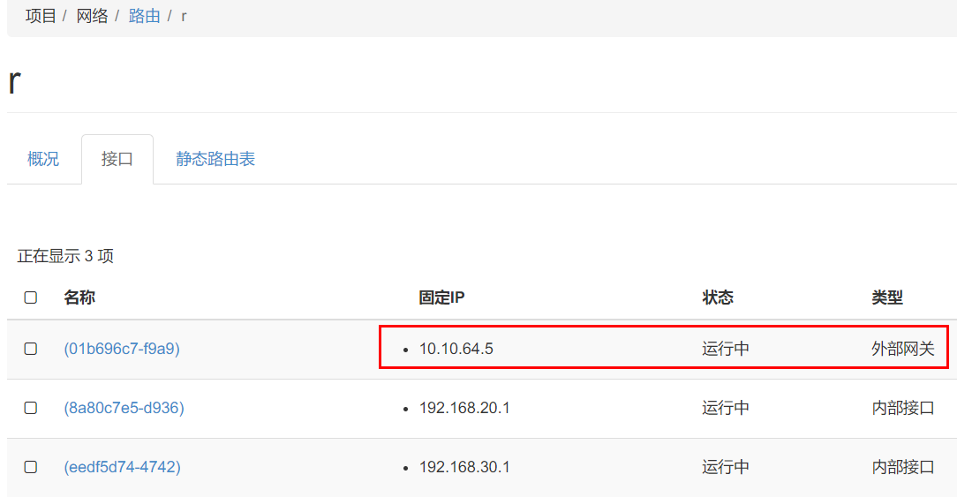The width and height of the screenshot is (957, 497).
Task: Click the 名称 column header
Action: (x=79, y=298)
